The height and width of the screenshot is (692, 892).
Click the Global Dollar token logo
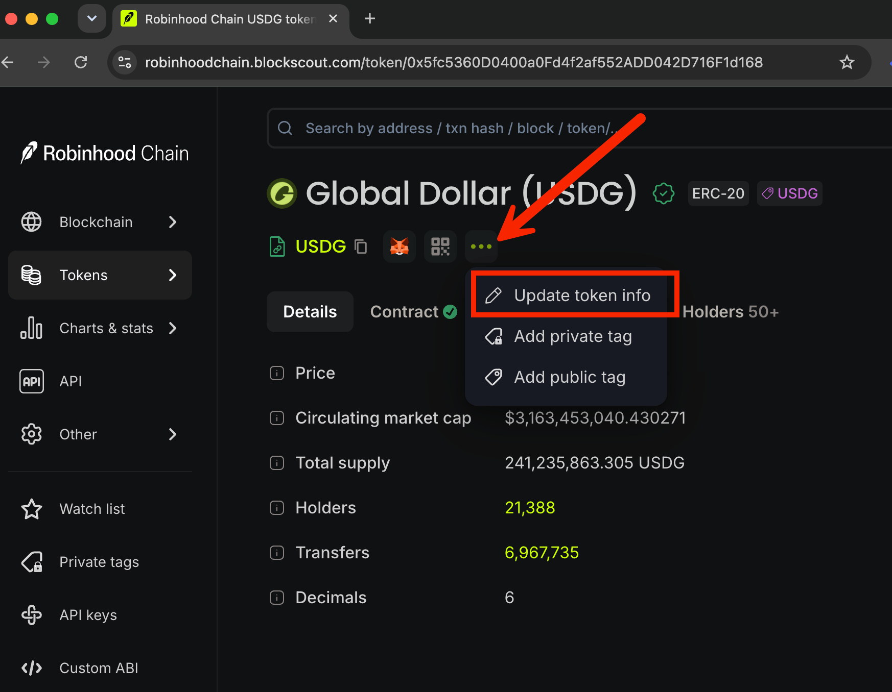[282, 193]
